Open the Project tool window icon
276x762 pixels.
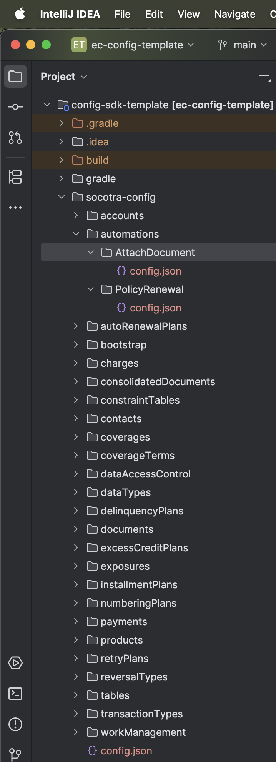tap(15, 76)
